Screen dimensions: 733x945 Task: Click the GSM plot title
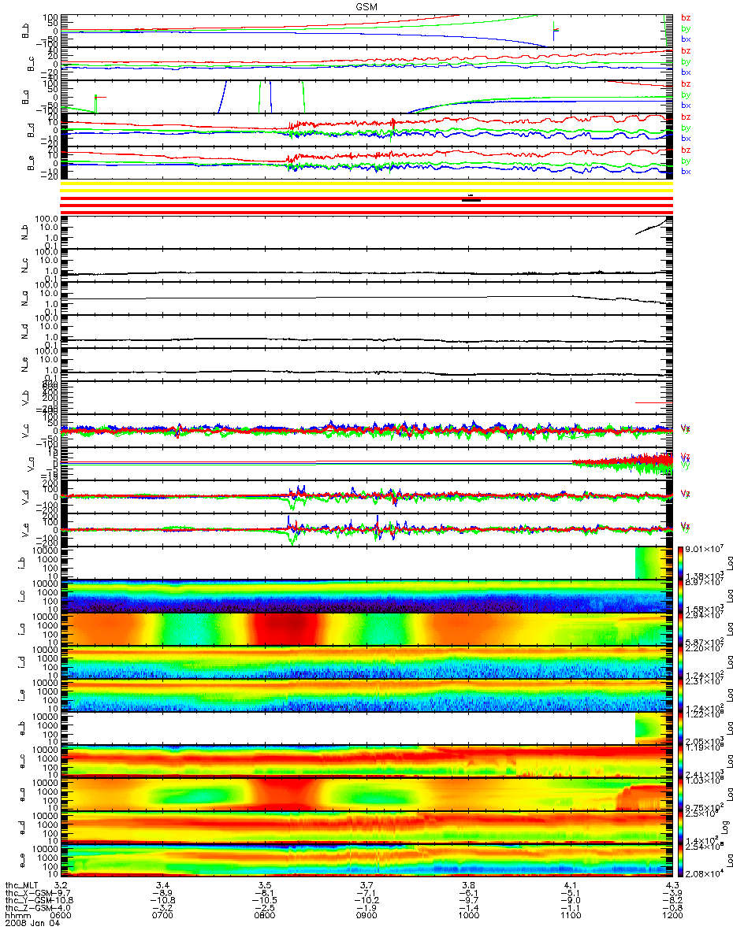pos(366,6)
